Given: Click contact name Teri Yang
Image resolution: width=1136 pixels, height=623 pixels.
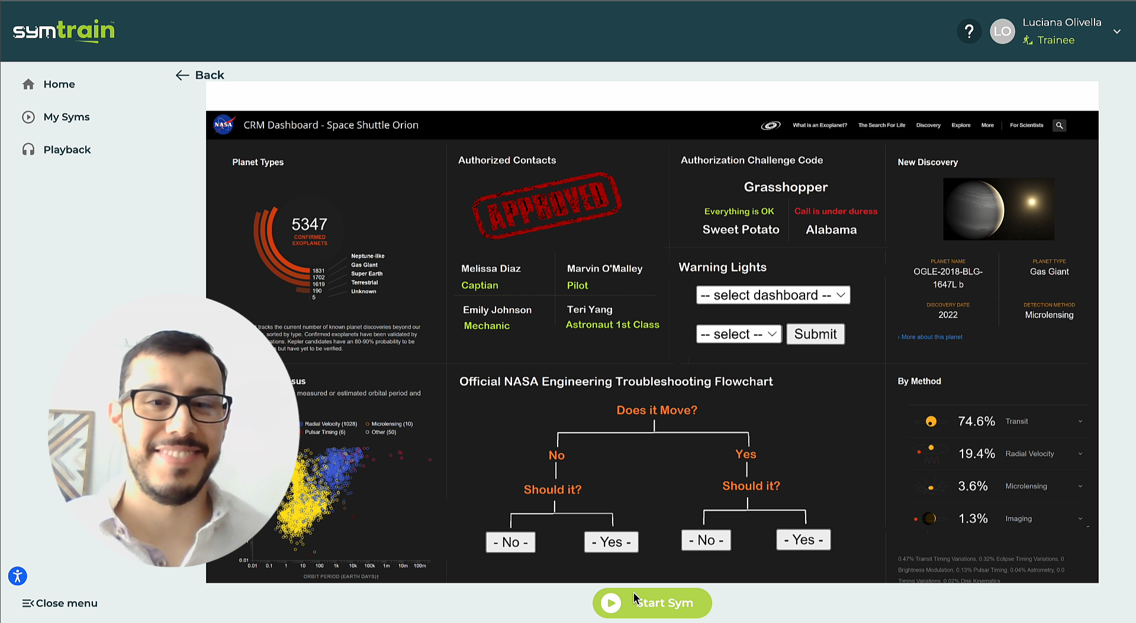Looking at the screenshot, I should [x=590, y=309].
